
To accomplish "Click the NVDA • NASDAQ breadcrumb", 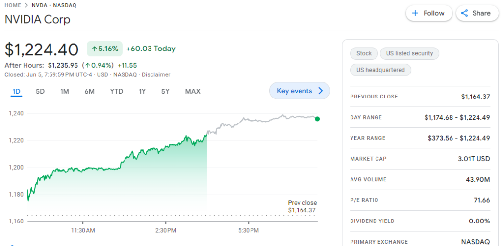I will tap(54, 5).
